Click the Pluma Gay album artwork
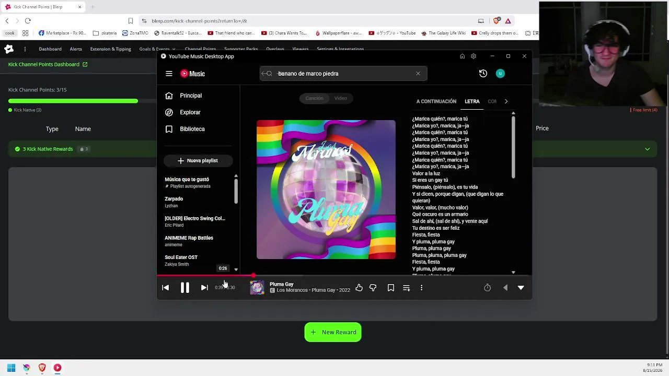Viewport: 669px width, 376px height. pyautogui.click(x=326, y=190)
